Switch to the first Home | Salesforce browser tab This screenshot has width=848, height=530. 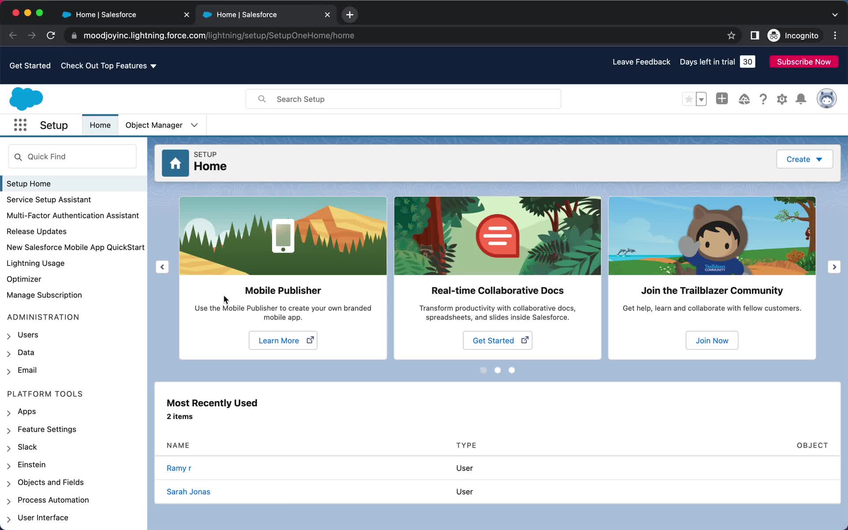126,15
